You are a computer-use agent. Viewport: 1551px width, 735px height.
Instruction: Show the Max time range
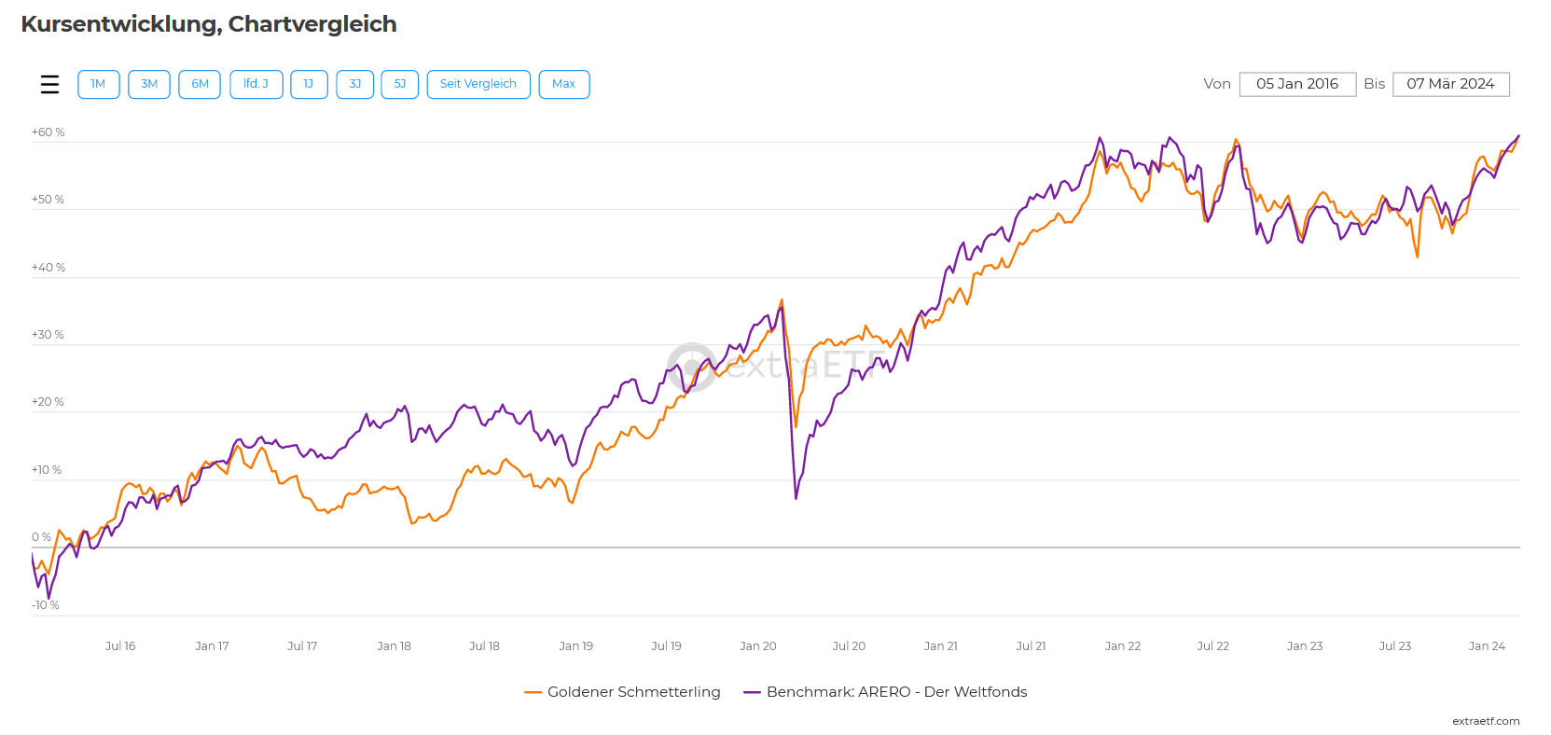pos(563,84)
